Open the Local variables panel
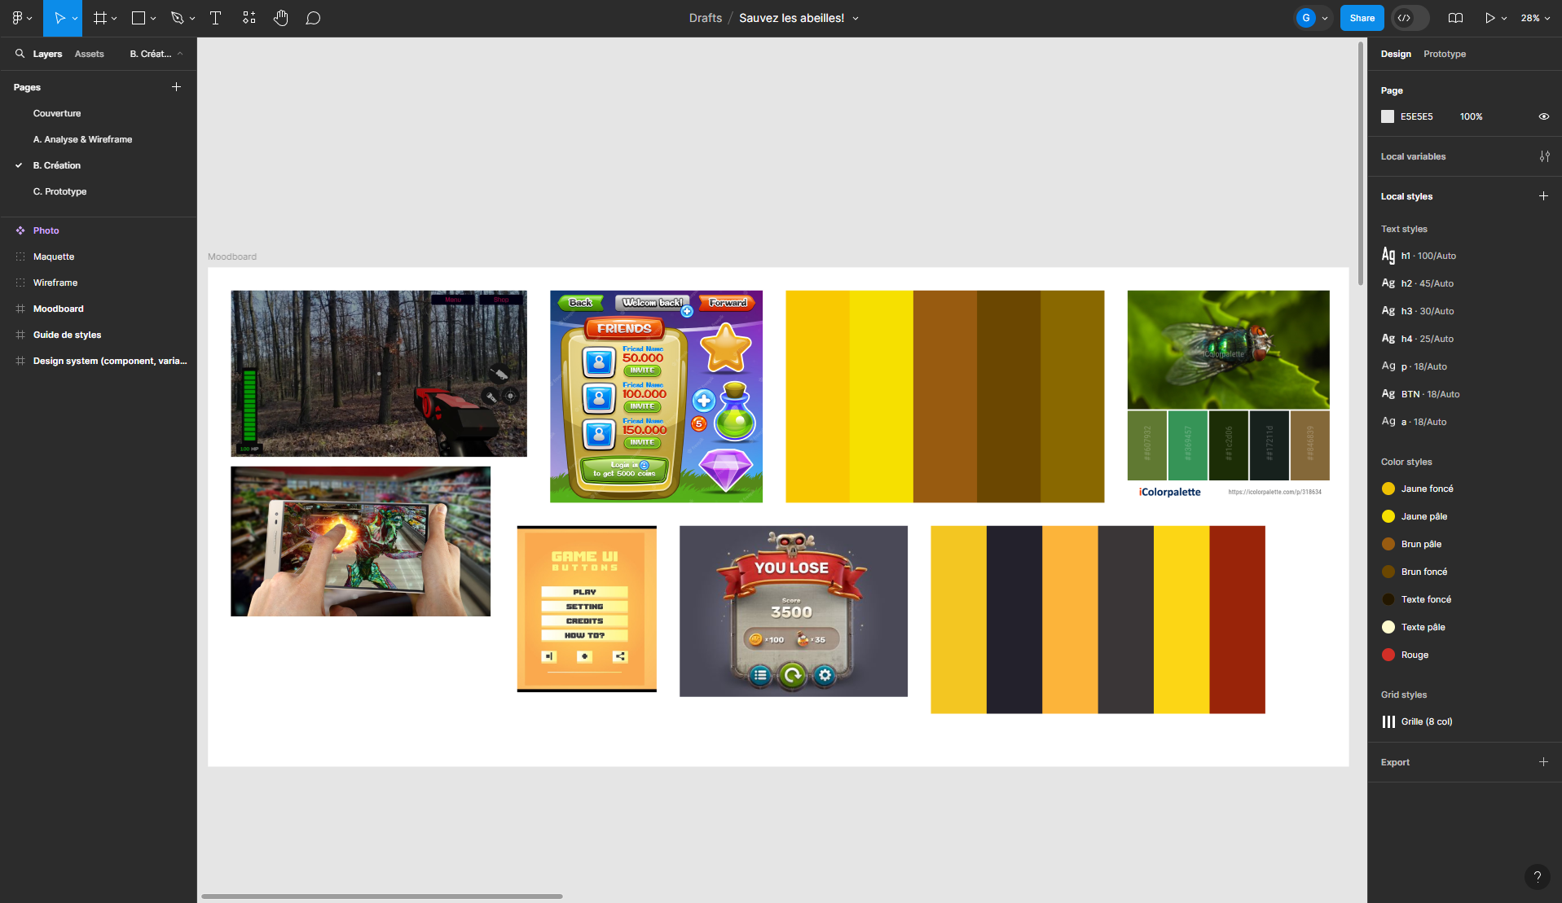 tap(1547, 156)
